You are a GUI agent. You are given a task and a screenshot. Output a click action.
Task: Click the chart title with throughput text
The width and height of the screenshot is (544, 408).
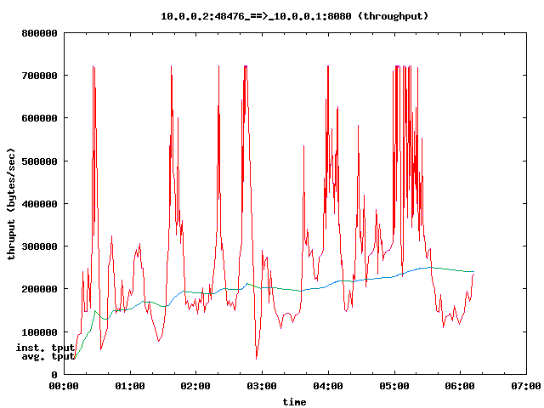[x=294, y=15]
